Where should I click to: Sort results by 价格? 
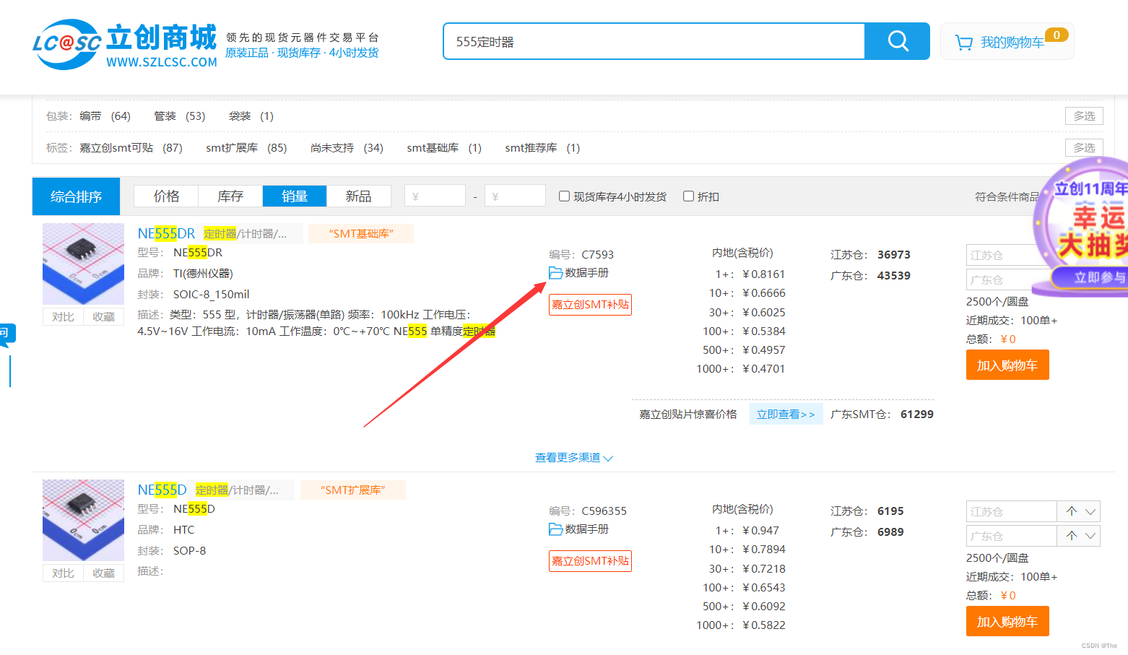pyautogui.click(x=166, y=196)
